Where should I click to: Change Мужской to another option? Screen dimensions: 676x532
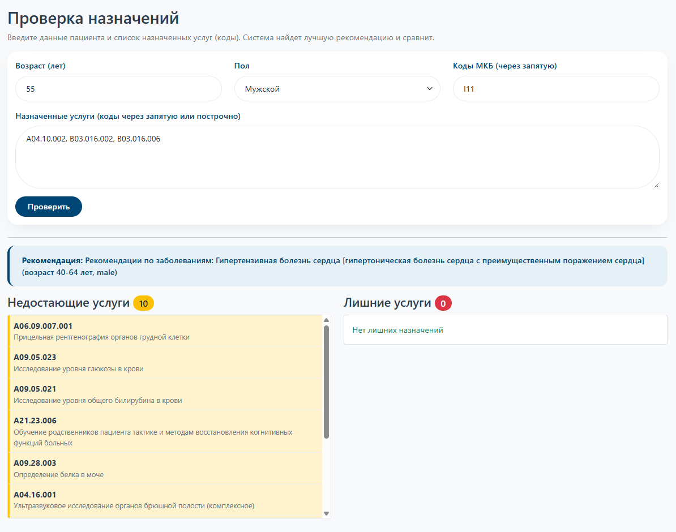[x=337, y=88]
